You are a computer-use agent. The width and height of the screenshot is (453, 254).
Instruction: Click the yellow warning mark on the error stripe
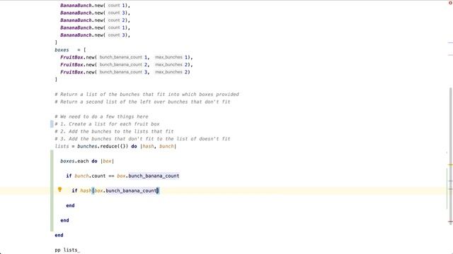click(450, 165)
